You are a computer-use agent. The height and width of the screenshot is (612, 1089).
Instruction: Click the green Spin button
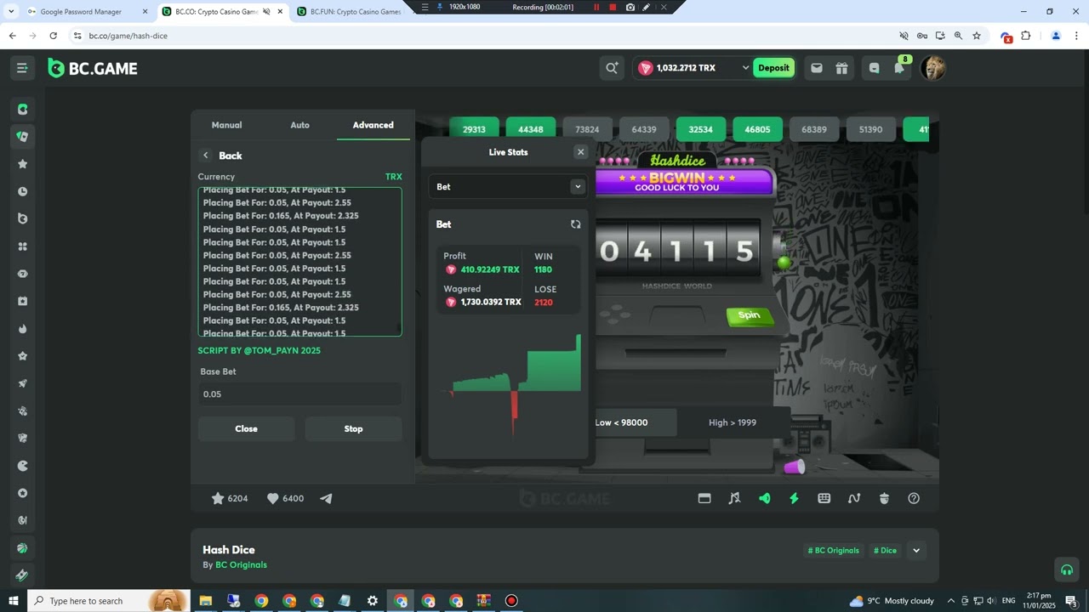coord(749,315)
